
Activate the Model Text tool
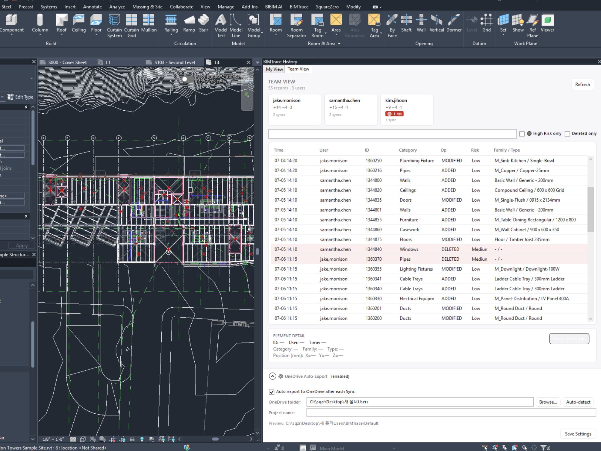[221, 26]
